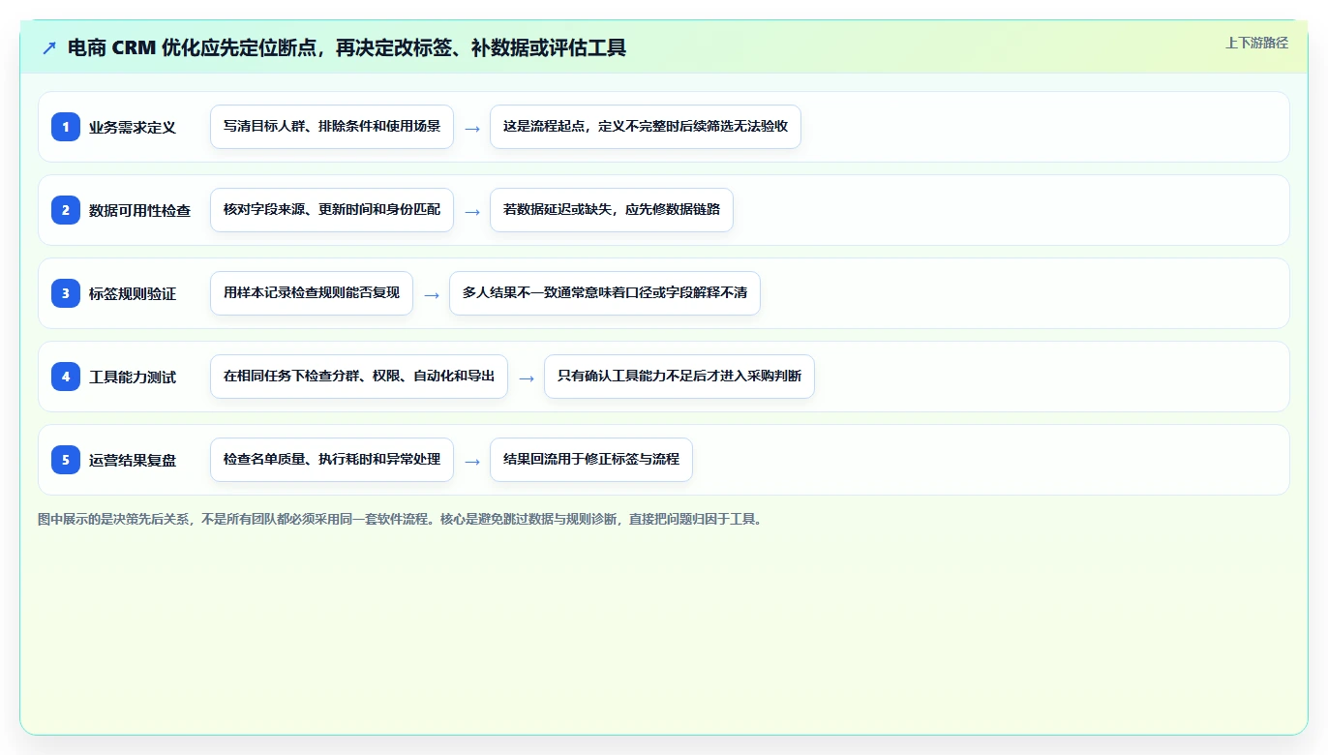Select step number badge 4
Viewport: 1328px width, 755px height.
click(66, 377)
